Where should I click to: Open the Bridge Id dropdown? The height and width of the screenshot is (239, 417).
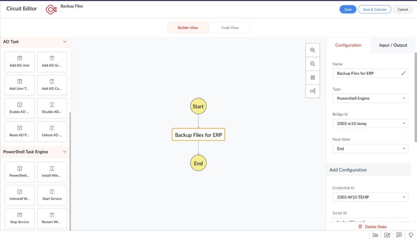370,123
